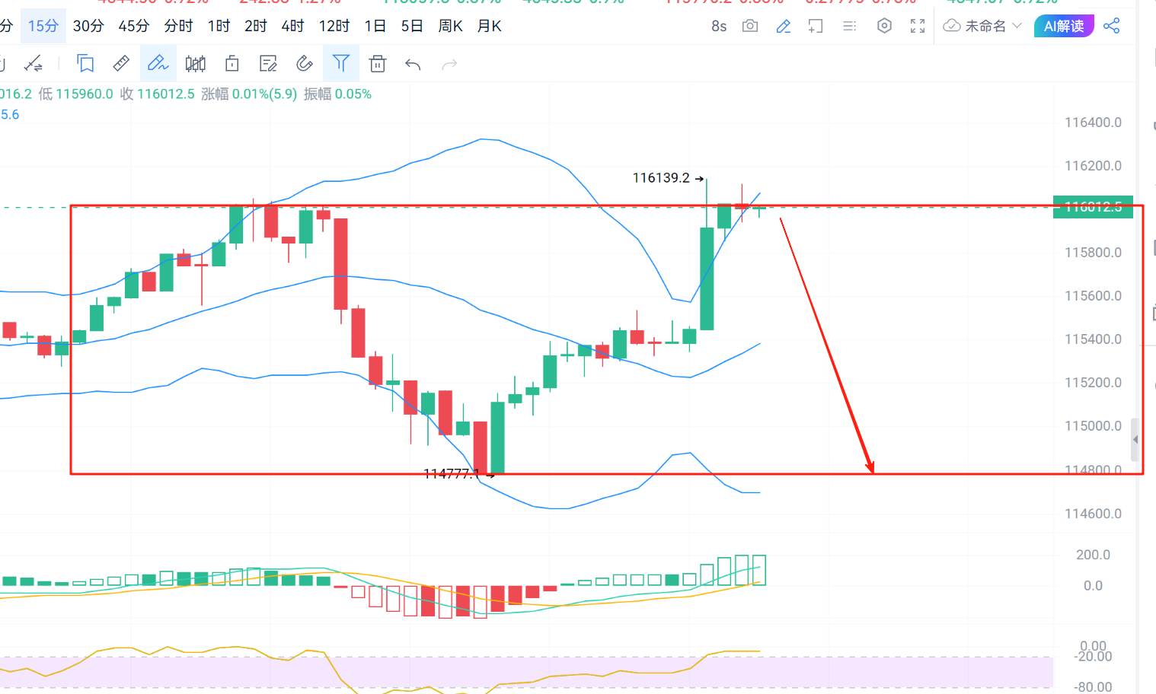Click the 8s refresh countdown

[x=719, y=26]
